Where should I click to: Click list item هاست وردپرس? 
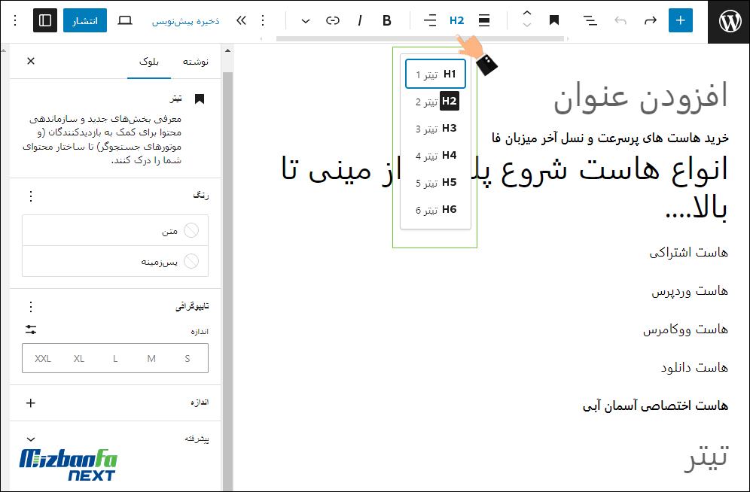coord(690,290)
